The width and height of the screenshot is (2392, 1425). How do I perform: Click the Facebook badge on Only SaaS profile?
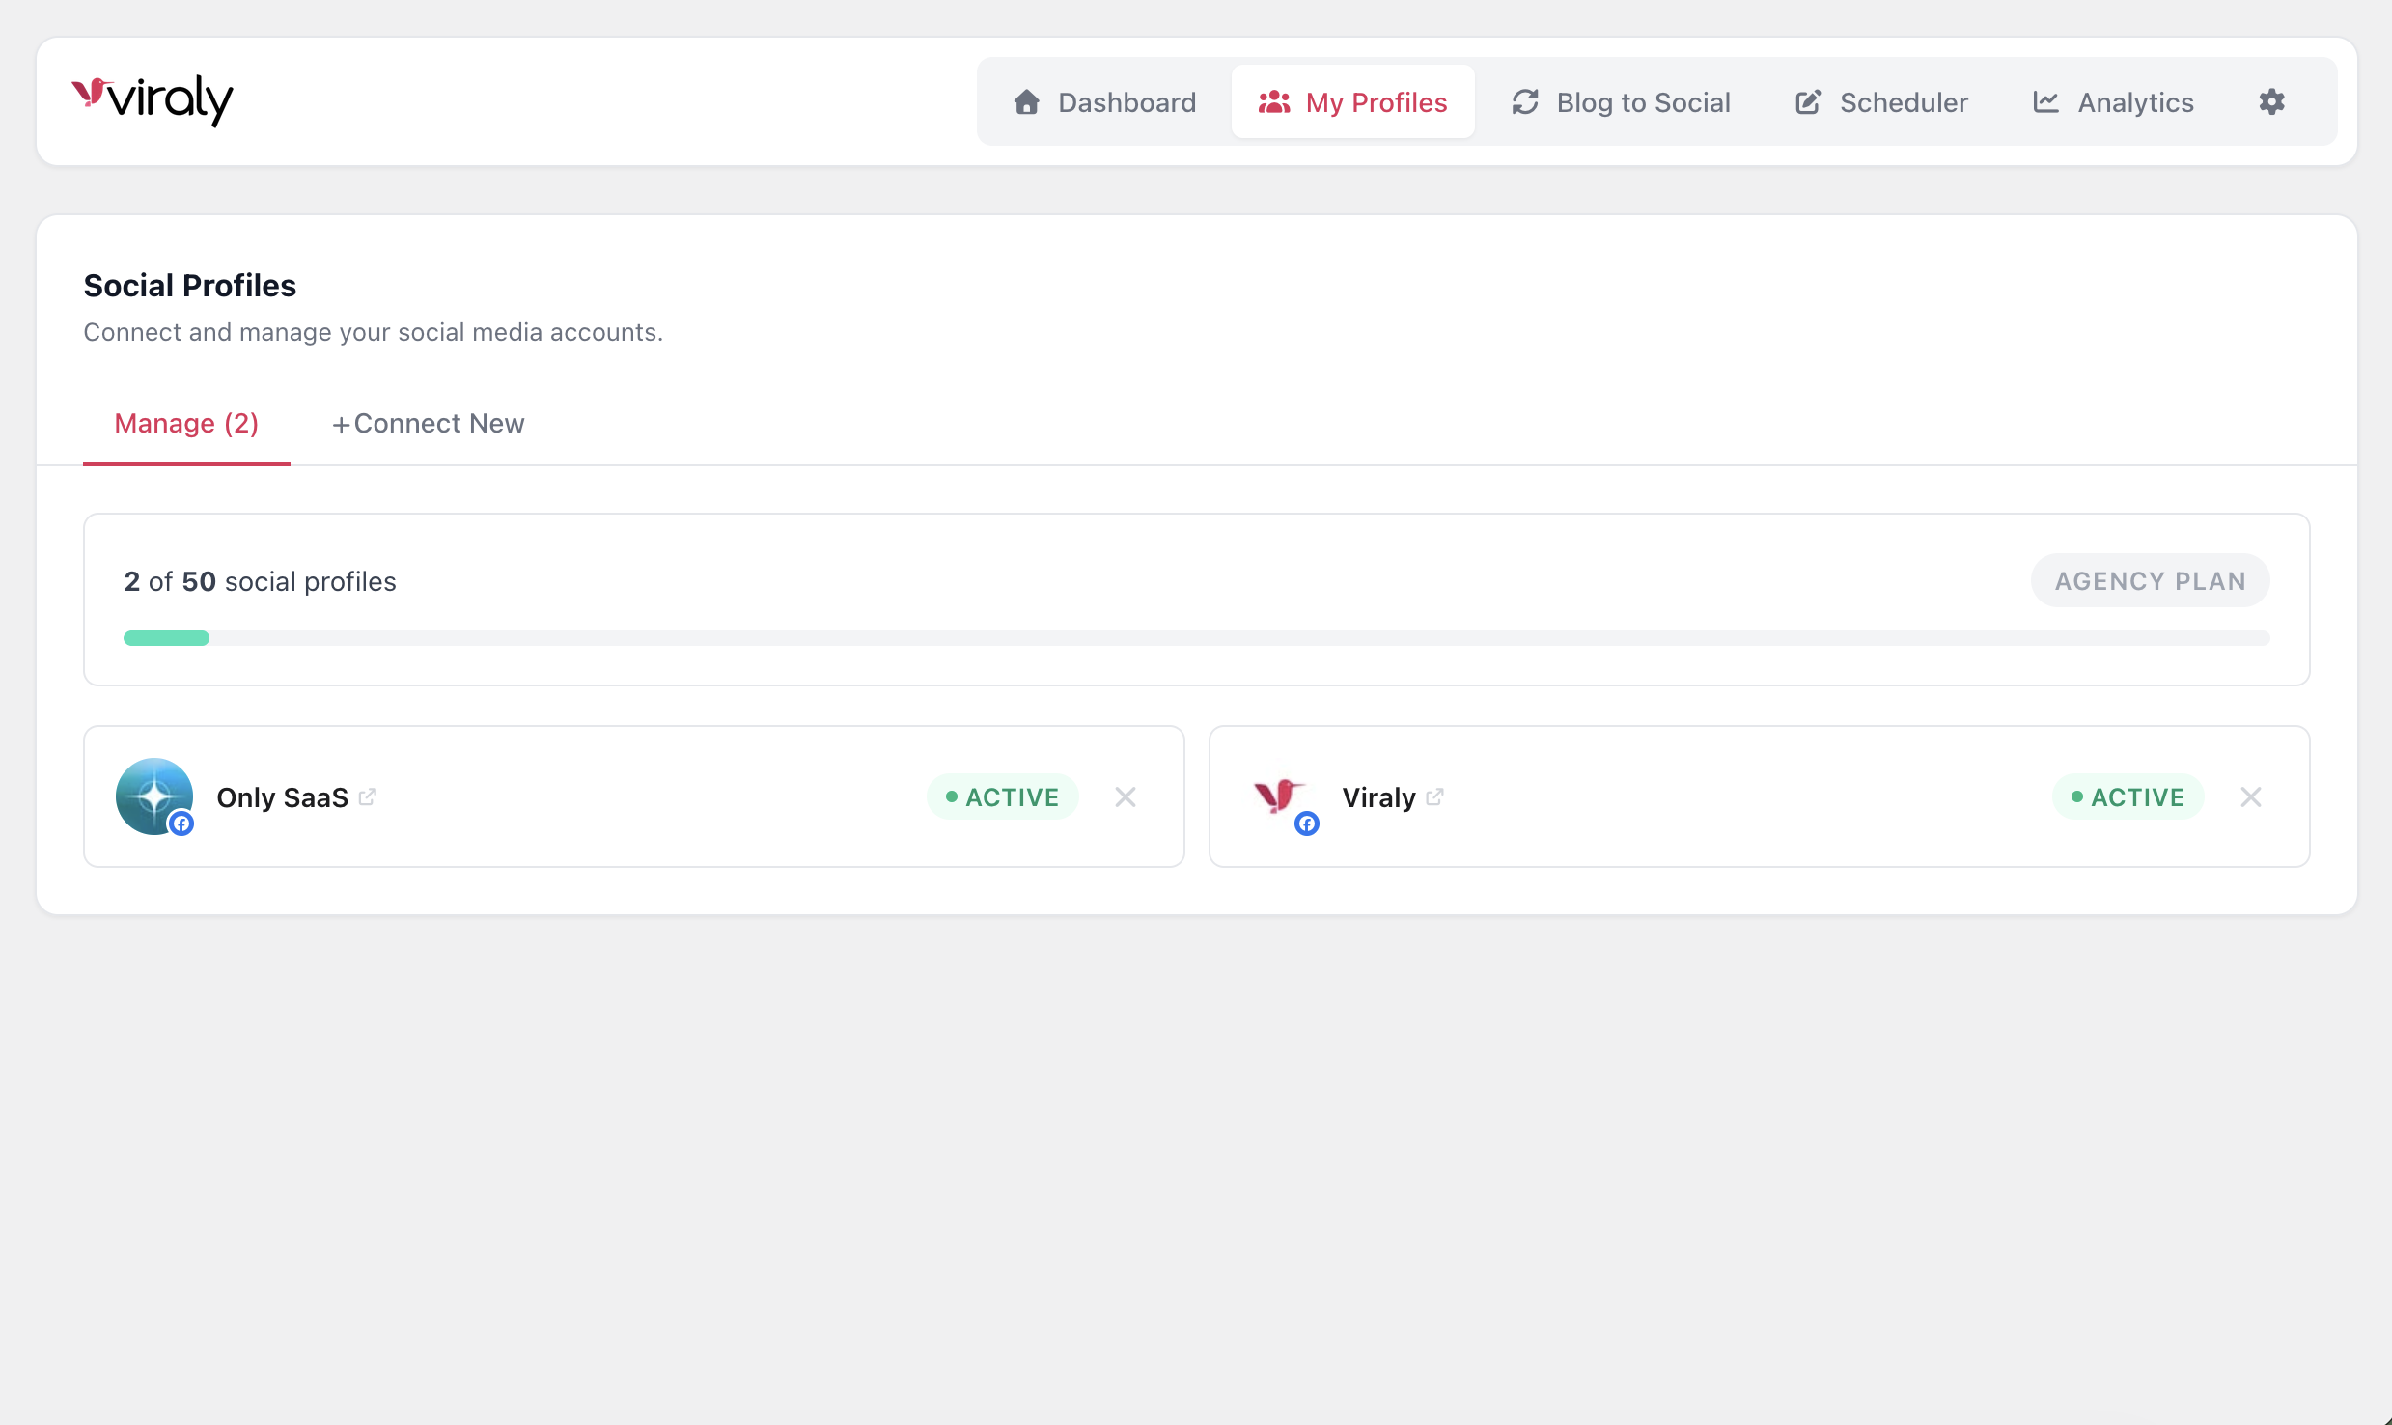[x=181, y=824]
